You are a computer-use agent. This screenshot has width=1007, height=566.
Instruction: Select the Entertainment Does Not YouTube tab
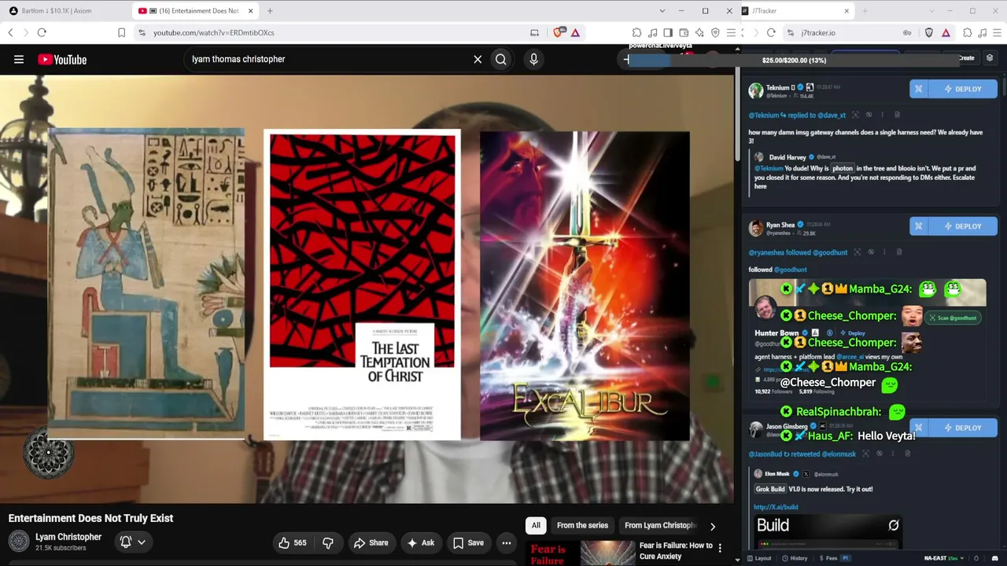(196, 11)
